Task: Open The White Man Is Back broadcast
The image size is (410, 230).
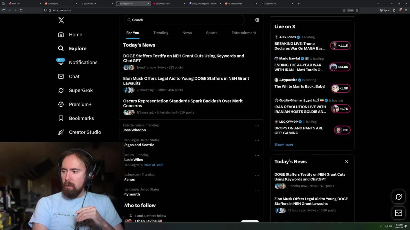Action: pos(300,87)
